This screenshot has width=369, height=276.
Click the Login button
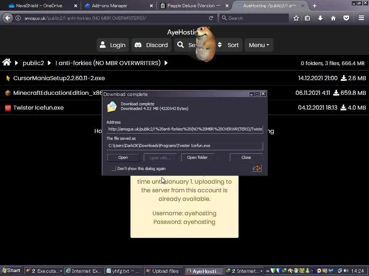point(113,45)
